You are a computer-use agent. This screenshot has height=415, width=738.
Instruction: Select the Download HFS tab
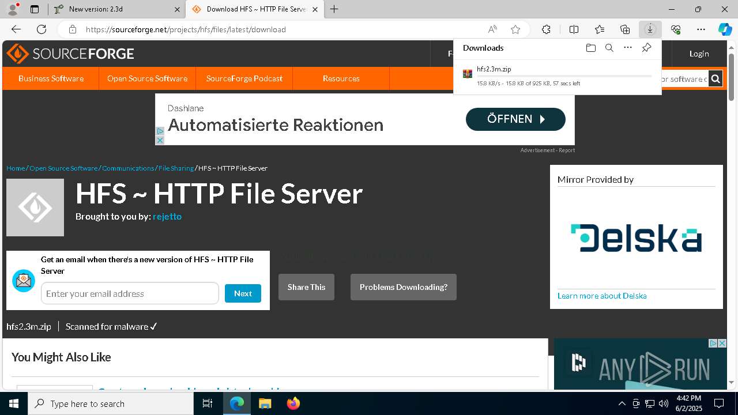[254, 9]
